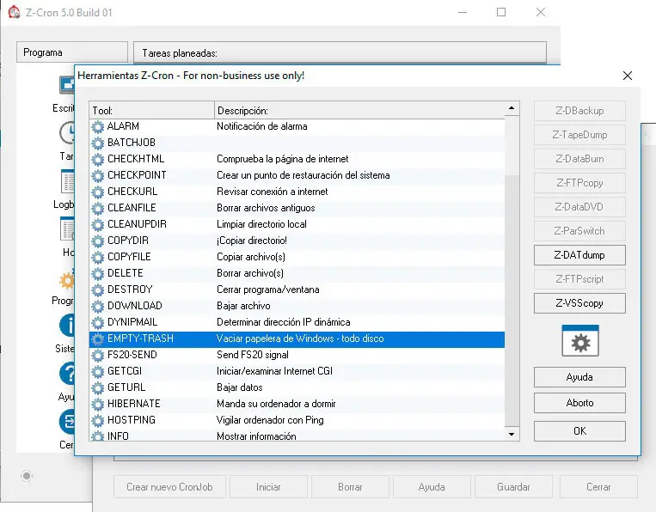The width and height of the screenshot is (656, 512).
Task: Click the tool list vertical scrollbar track
Action: click(x=512, y=301)
